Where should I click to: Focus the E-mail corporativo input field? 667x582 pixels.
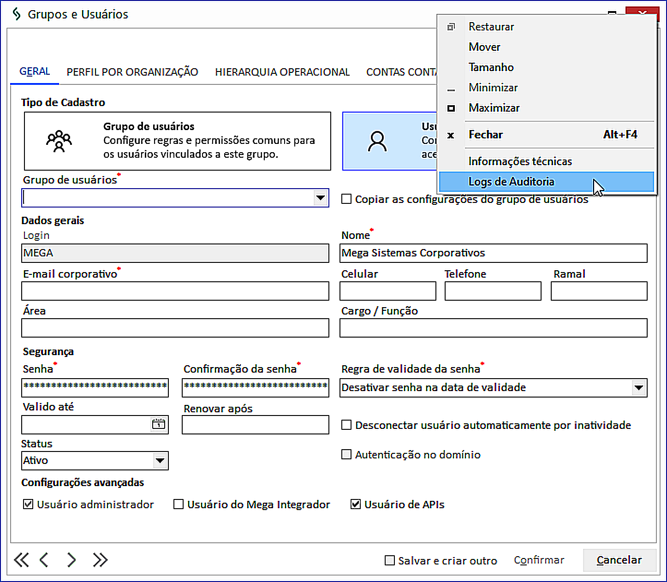click(175, 291)
